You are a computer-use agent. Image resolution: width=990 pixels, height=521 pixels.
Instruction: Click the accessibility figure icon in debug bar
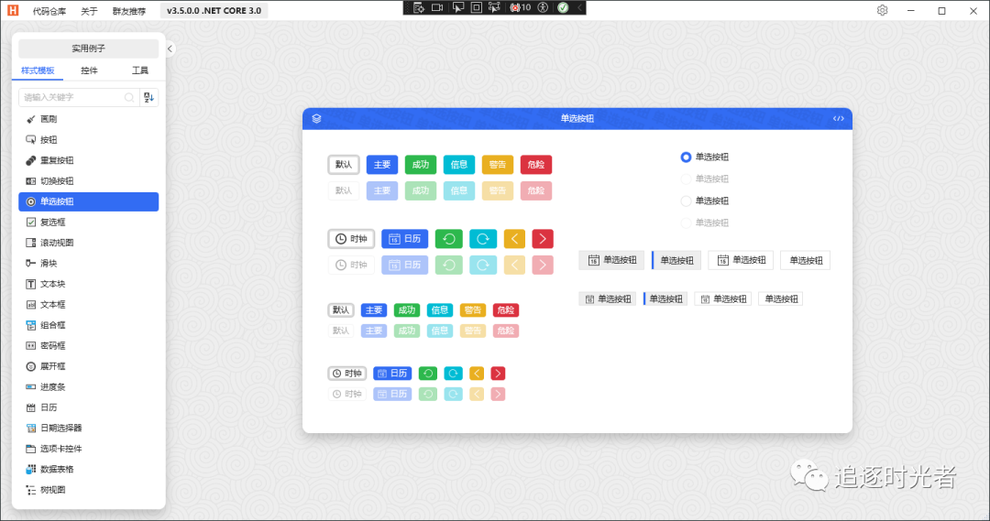[543, 7]
